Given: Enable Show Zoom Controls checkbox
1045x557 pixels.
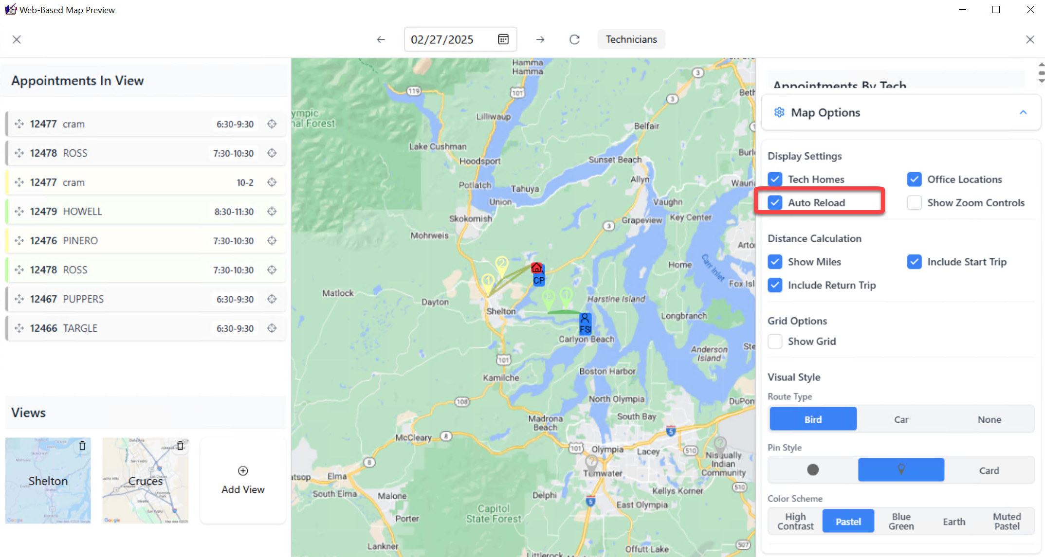Looking at the screenshot, I should [914, 203].
